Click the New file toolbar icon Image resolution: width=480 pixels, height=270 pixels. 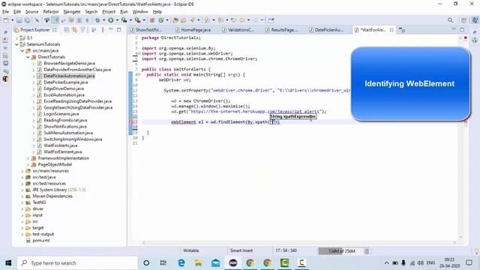click(x=5, y=20)
